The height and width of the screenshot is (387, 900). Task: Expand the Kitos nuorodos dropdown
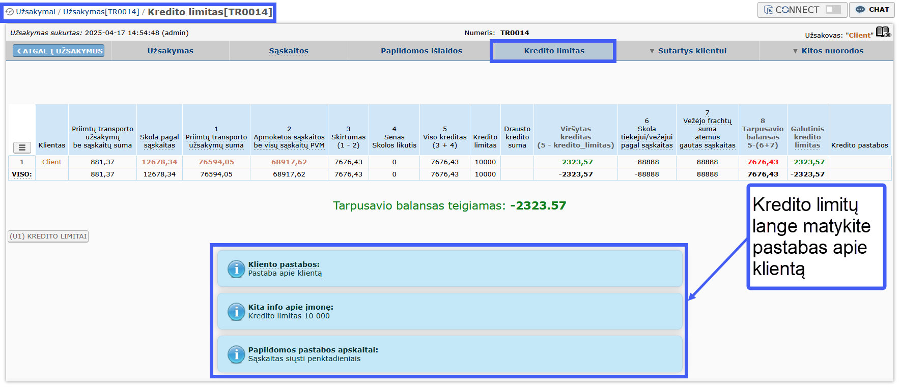pos(828,51)
